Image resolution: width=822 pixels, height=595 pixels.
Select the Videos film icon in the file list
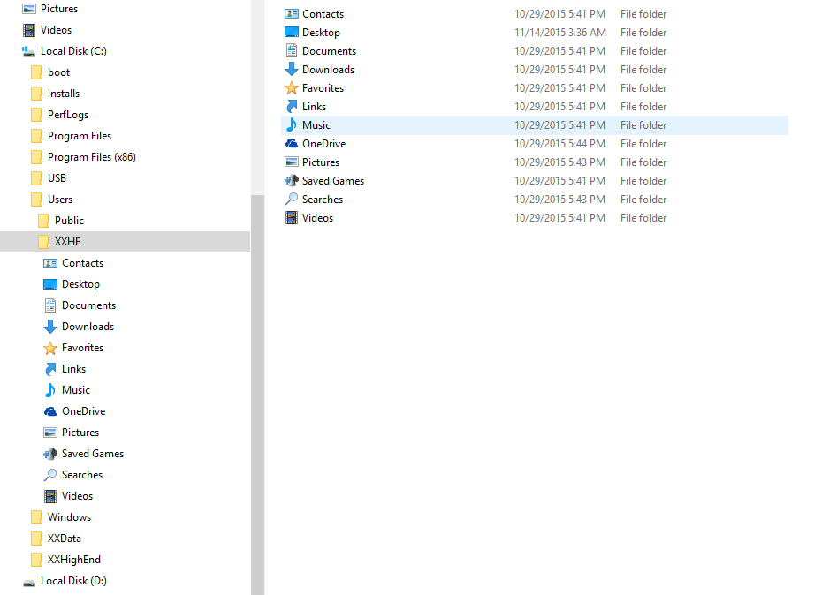pos(292,217)
